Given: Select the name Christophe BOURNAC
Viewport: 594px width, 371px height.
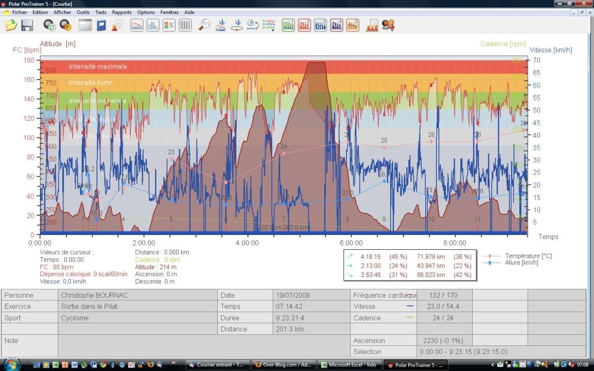Looking at the screenshot, I should (x=95, y=295).
